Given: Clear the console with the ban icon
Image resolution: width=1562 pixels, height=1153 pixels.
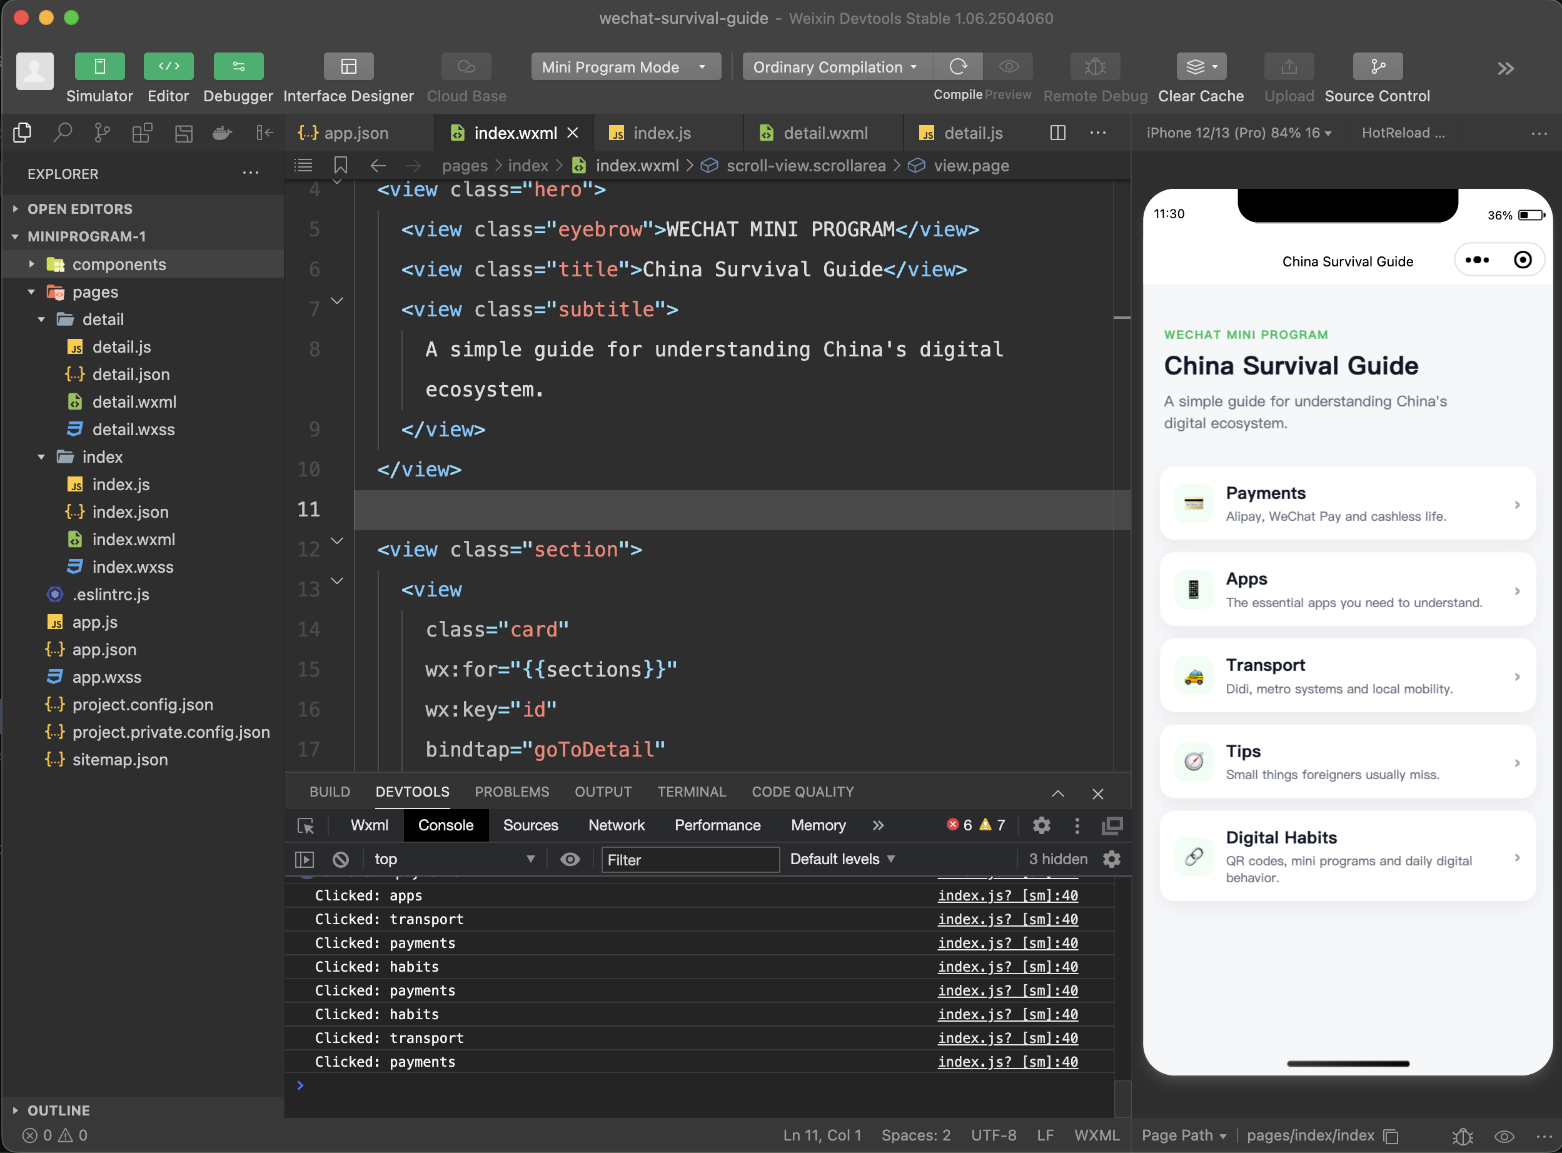Looking at the screenshot, I should (341, 859).
